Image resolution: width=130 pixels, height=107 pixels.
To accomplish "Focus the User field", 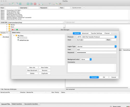I will click(96, 49).
